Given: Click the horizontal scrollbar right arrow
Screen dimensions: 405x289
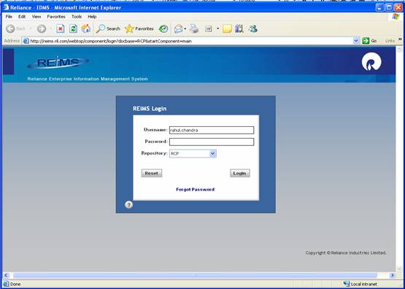Looking at the screenshot, I should point(393,275).
